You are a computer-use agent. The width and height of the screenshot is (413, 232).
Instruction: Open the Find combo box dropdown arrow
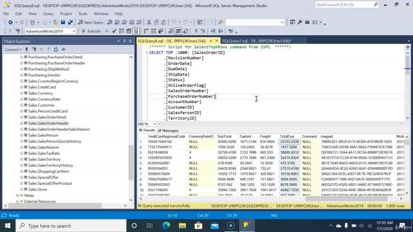click(x=283, y=23)
